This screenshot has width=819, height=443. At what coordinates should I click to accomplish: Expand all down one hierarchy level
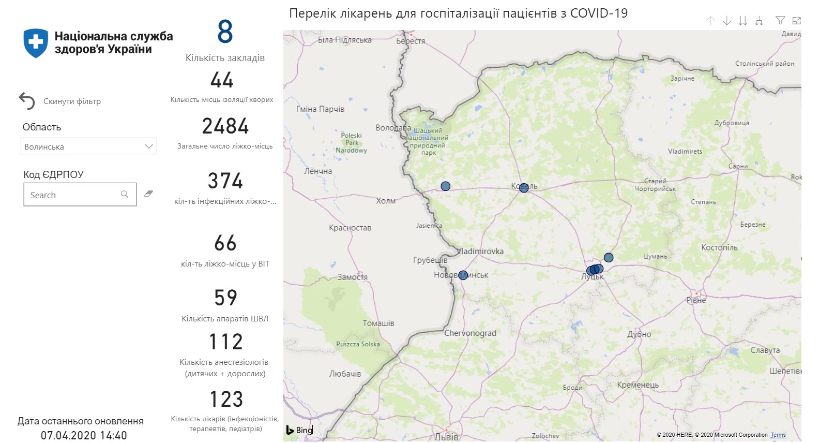coord(759,21)
